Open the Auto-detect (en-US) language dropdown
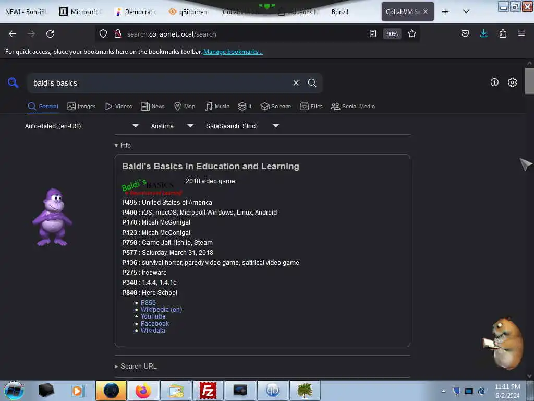 click(x=82, y=126)
